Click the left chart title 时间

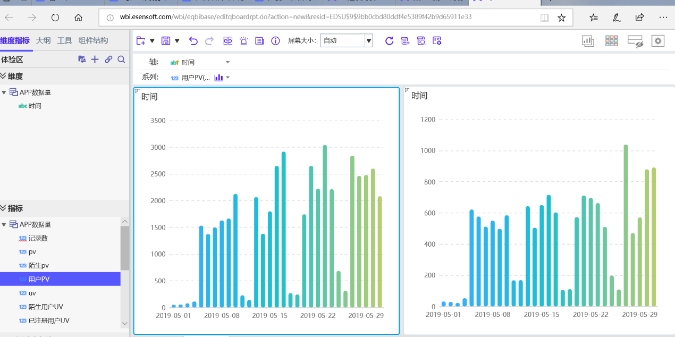tap(149, 97)
